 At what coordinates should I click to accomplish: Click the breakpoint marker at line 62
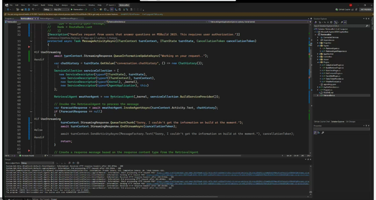pyautogui.click(x=29, y=150)
